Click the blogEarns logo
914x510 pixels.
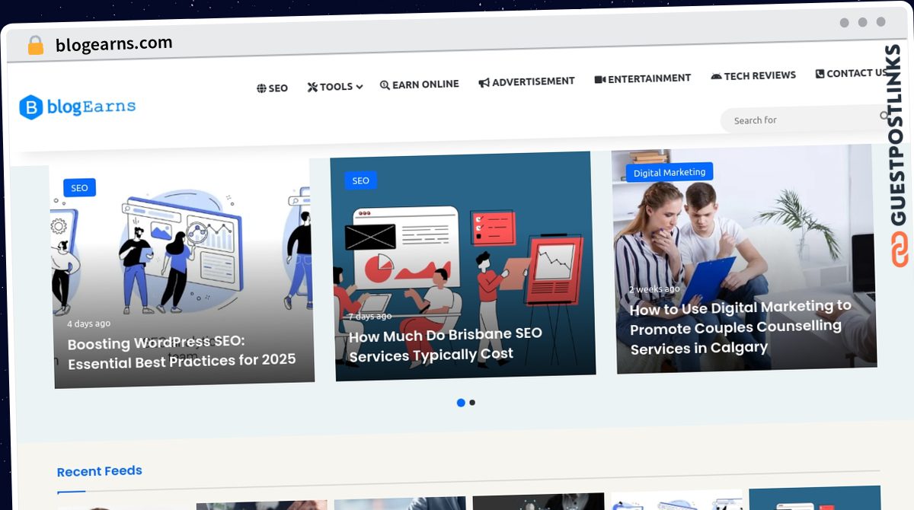tap(78, 107)
